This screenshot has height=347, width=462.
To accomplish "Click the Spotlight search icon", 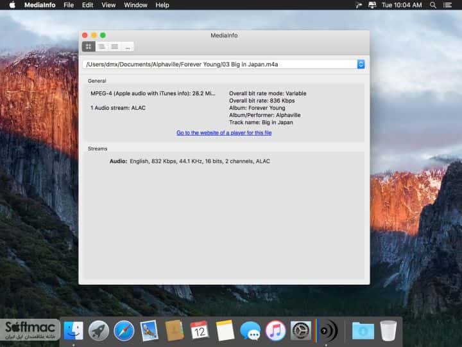I will tap(433, 5).
